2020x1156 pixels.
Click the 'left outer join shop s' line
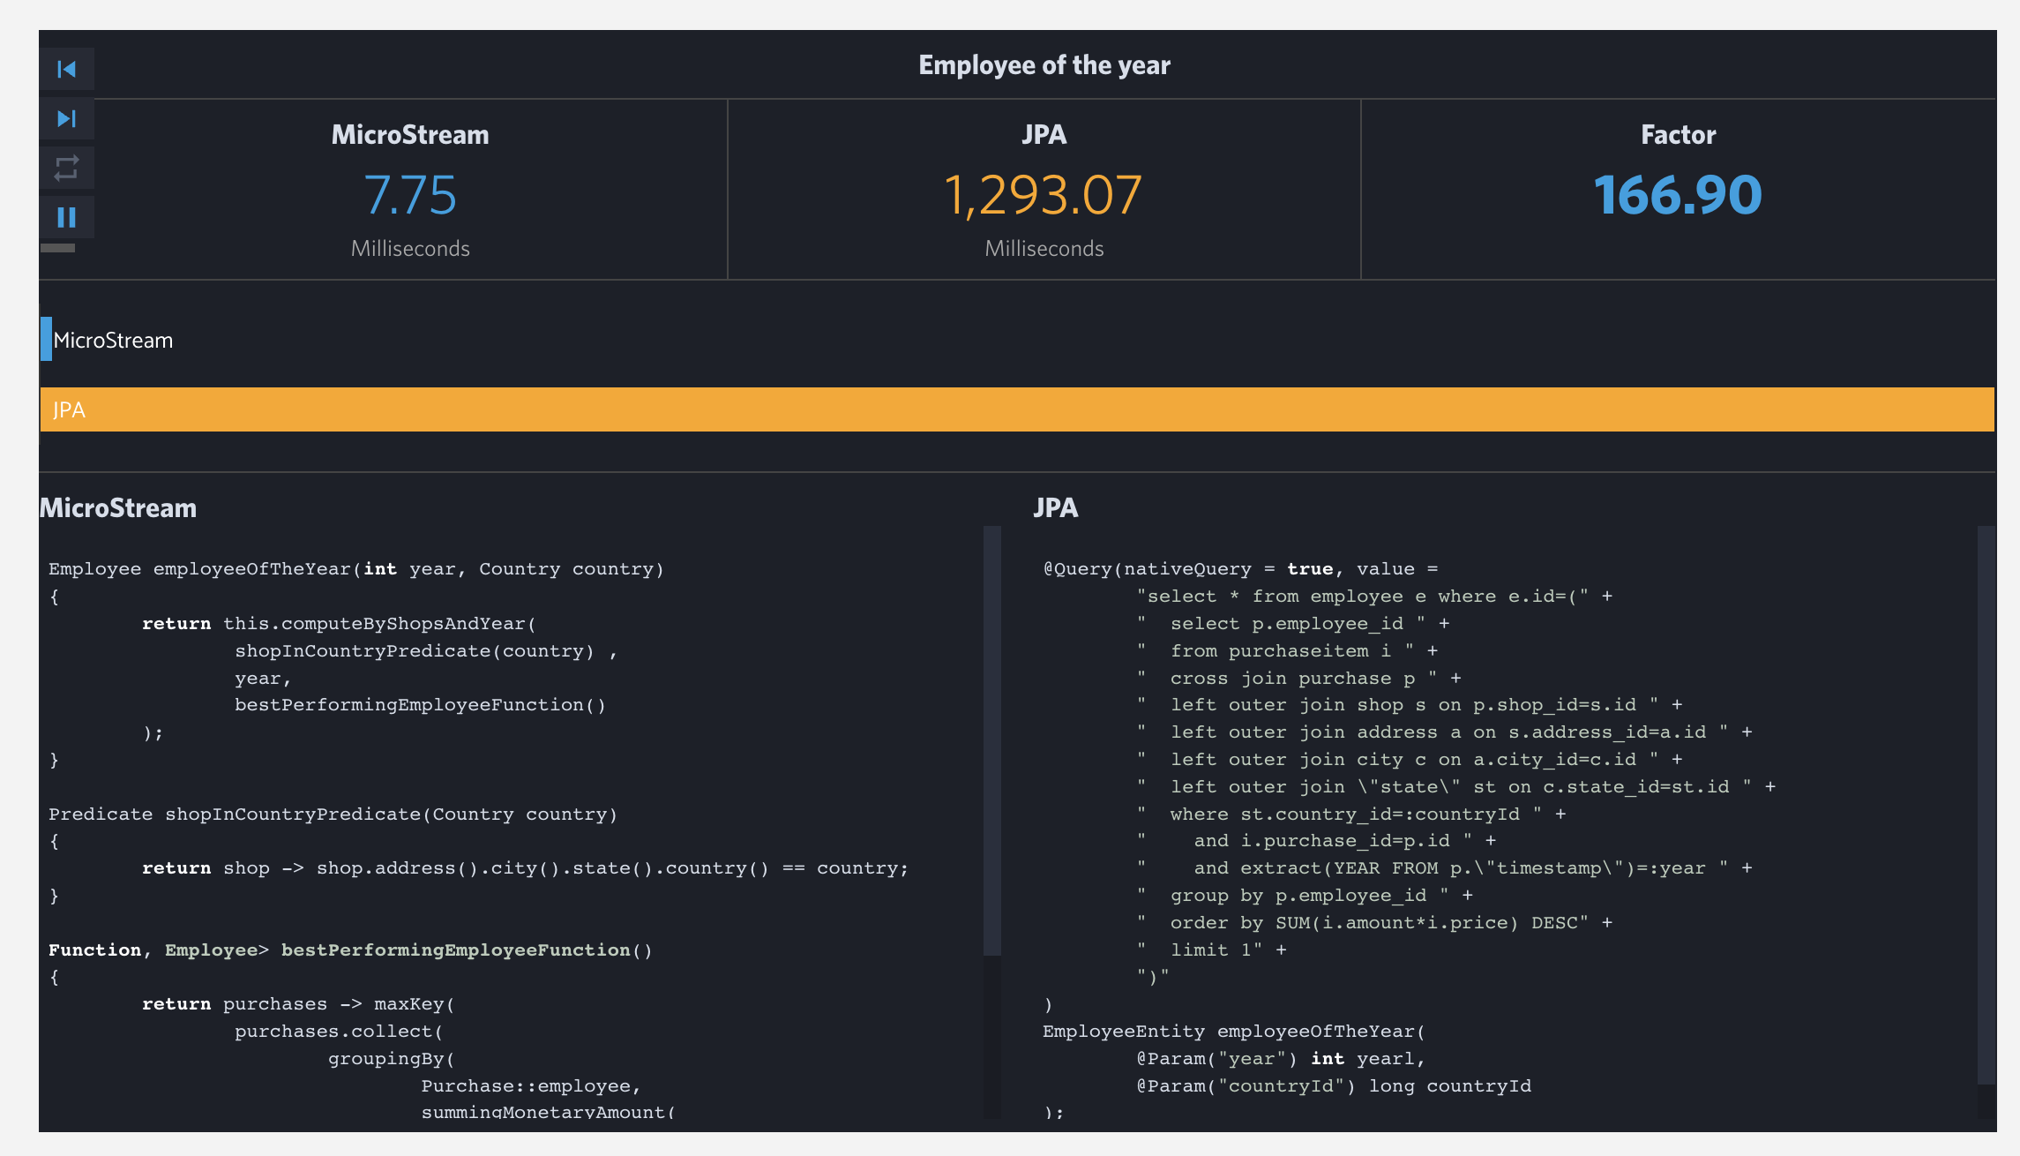(1410, 705)
